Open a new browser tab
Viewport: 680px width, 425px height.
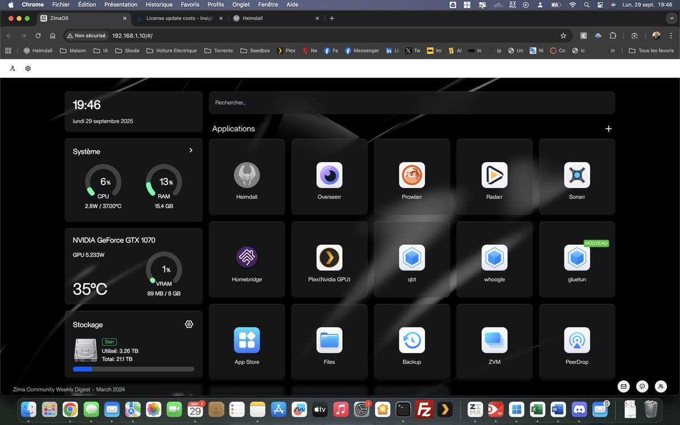[331, 18]
